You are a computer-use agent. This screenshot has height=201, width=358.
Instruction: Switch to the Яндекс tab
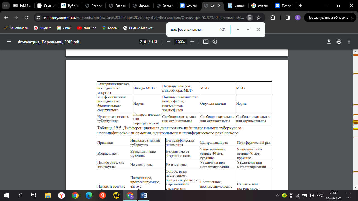click(46, 6)
